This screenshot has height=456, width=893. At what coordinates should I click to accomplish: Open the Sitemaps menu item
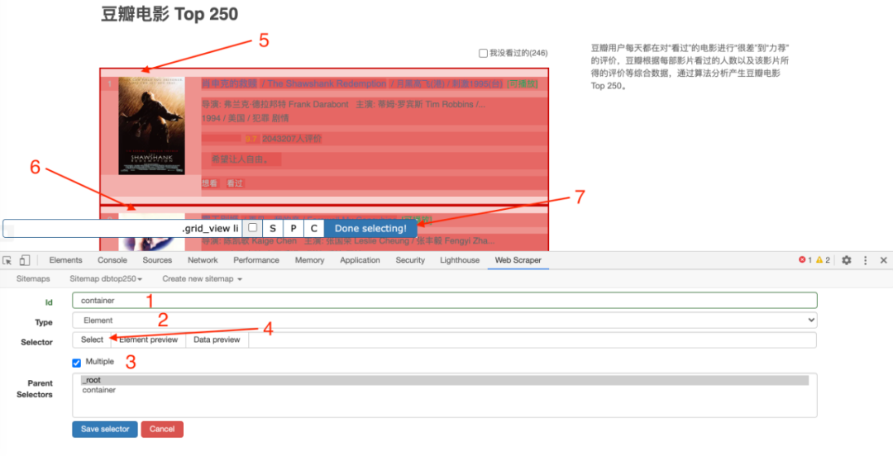(33, 279)
